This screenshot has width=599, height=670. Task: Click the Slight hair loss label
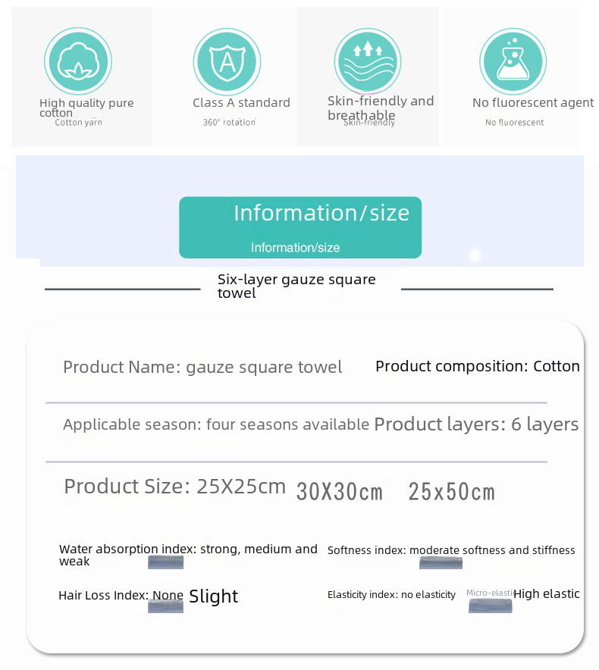213,596
